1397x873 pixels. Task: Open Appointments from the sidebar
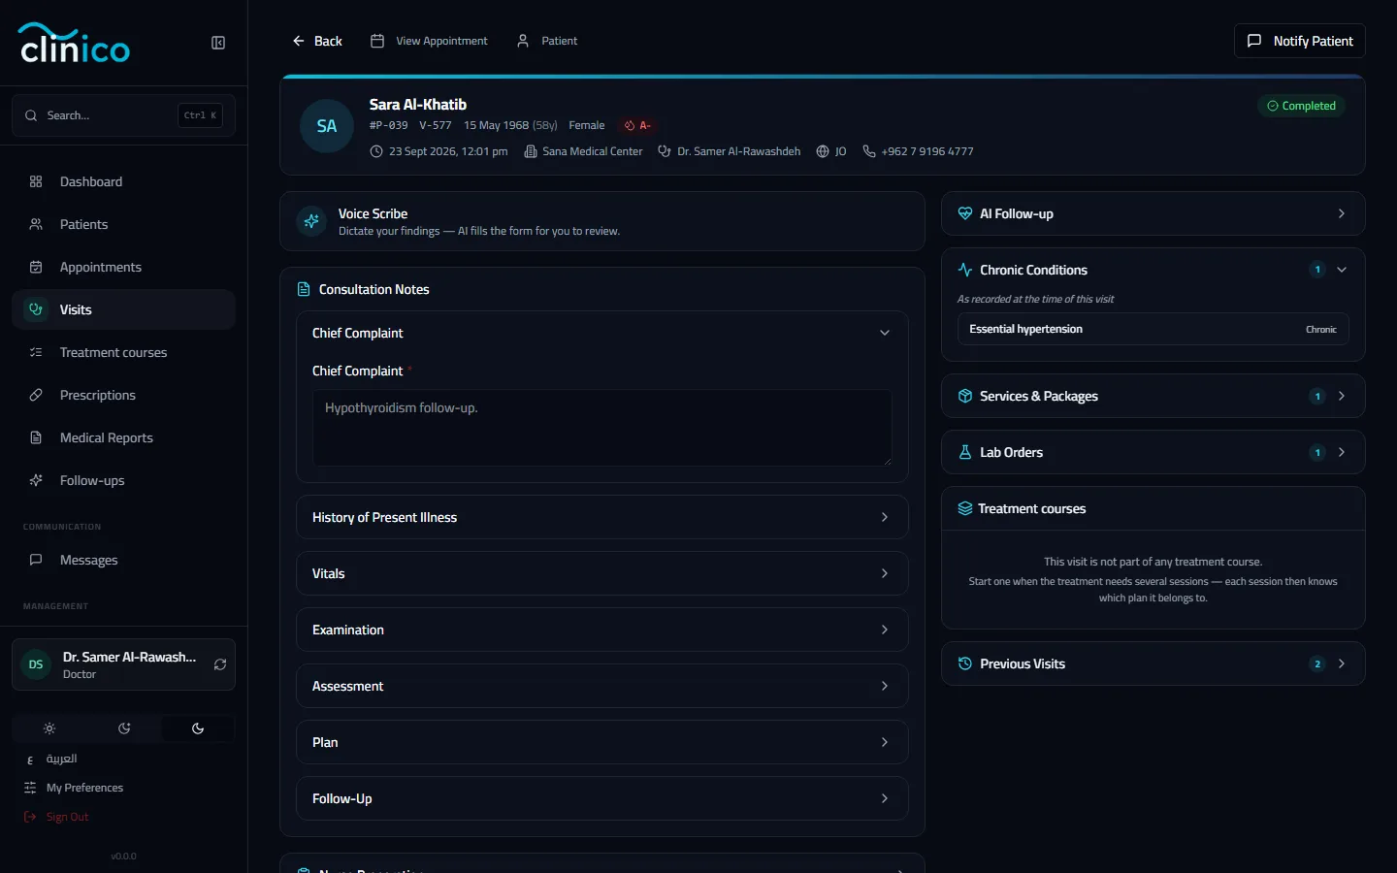[x=123, y=267]
